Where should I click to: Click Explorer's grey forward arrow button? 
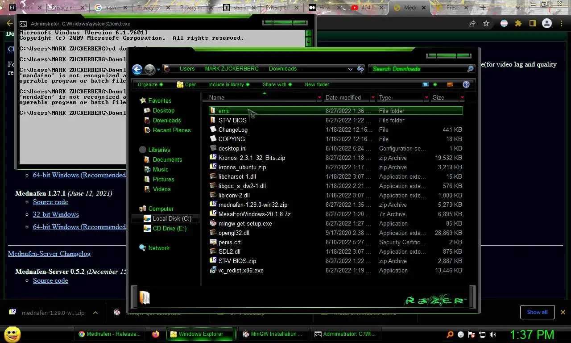pyautogui.click(x=149, y=69)
